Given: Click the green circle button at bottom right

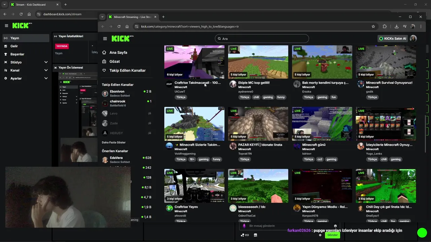Looking at the screenshot, I should pyautogui.click(x=422, y=233).
